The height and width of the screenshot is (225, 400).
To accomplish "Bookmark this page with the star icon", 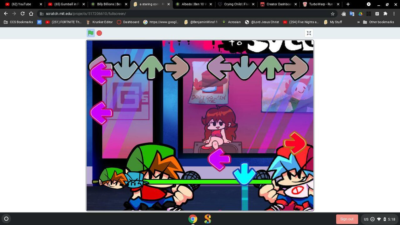I will click(332, 14).
